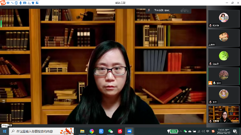
Task: Open WeChat from the taskbar
Action: click(110, 131)
